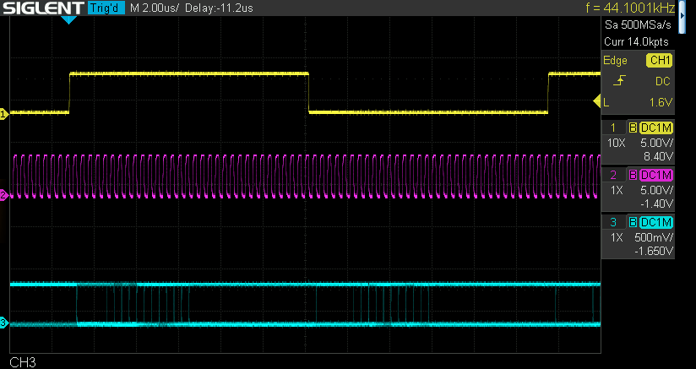Click the CH1 trigger source badge
The width and height of the screenshot is (696, 369).
pos(659,60)
